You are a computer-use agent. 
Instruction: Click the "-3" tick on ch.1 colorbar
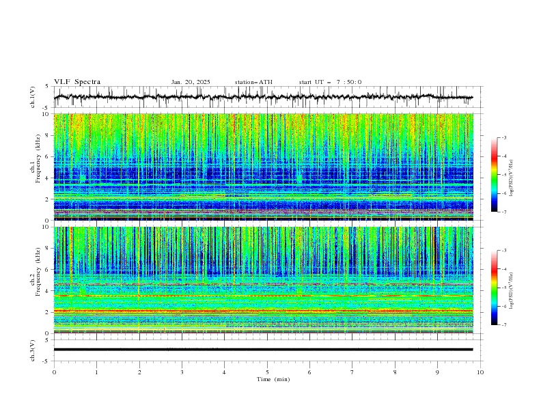[x=503, y=137]
